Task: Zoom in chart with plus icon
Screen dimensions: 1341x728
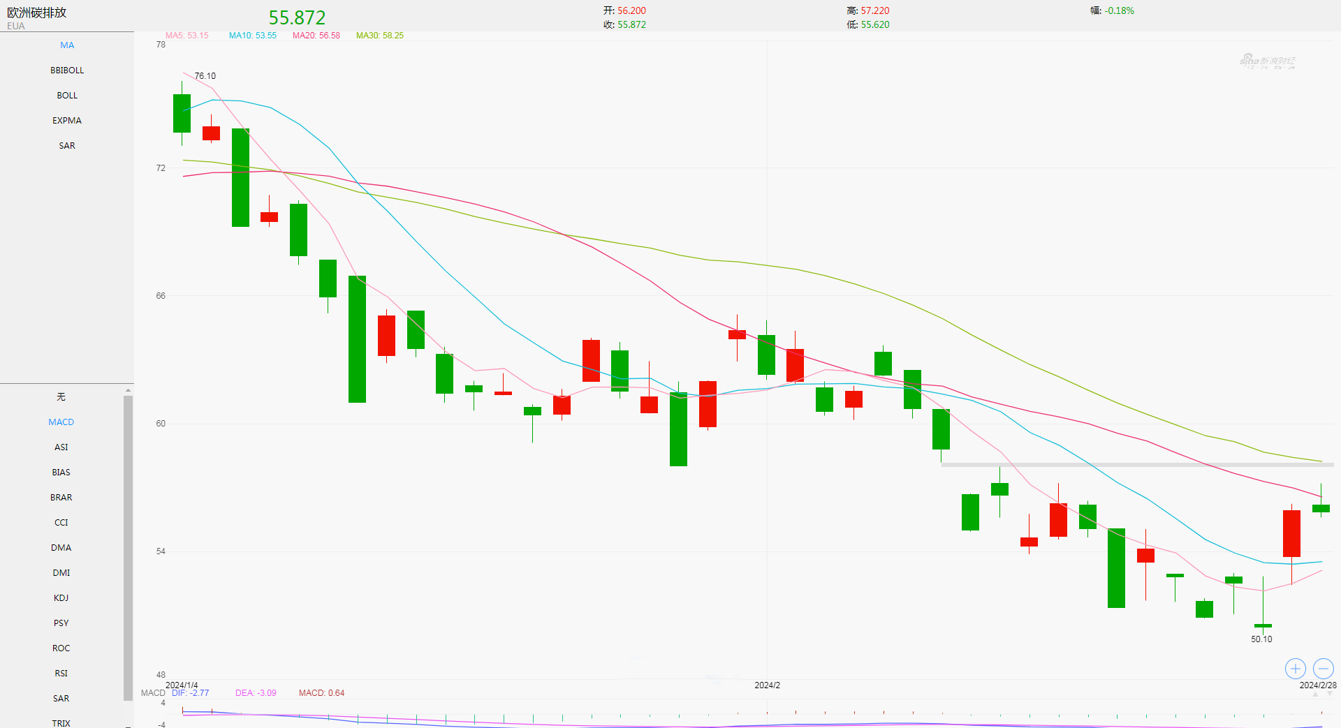Action: (x=1295, y=669)
